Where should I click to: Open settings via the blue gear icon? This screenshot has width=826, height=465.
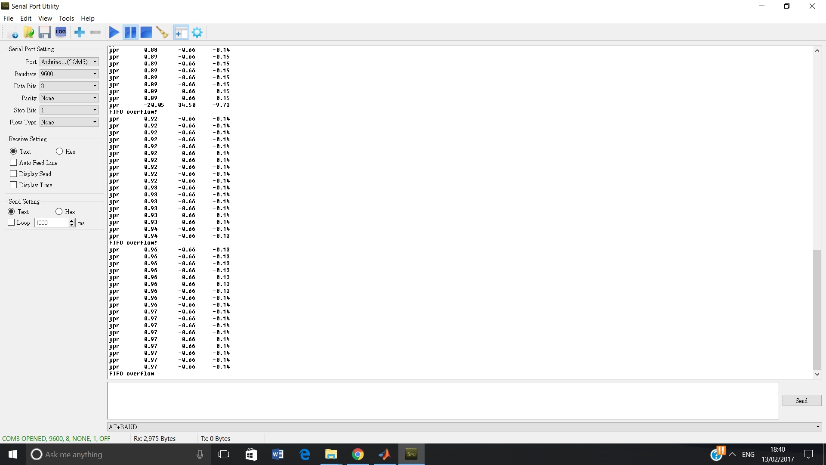click(x=197, y=33)
